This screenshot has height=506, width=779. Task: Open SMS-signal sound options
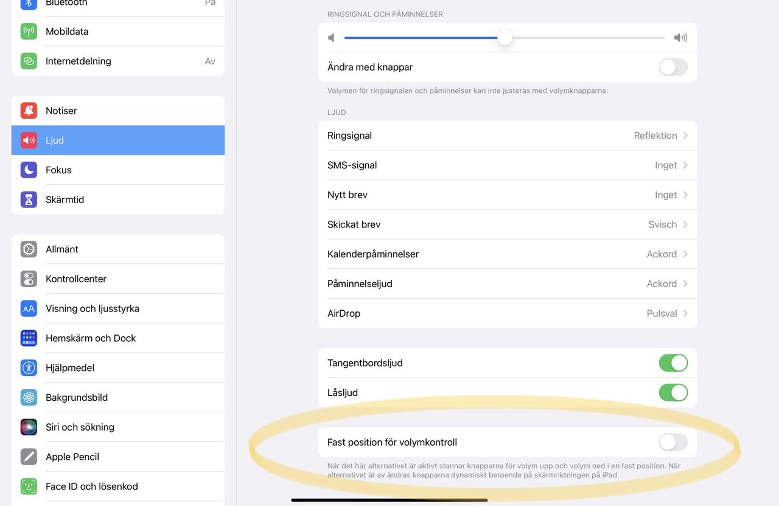pos(508,165)
